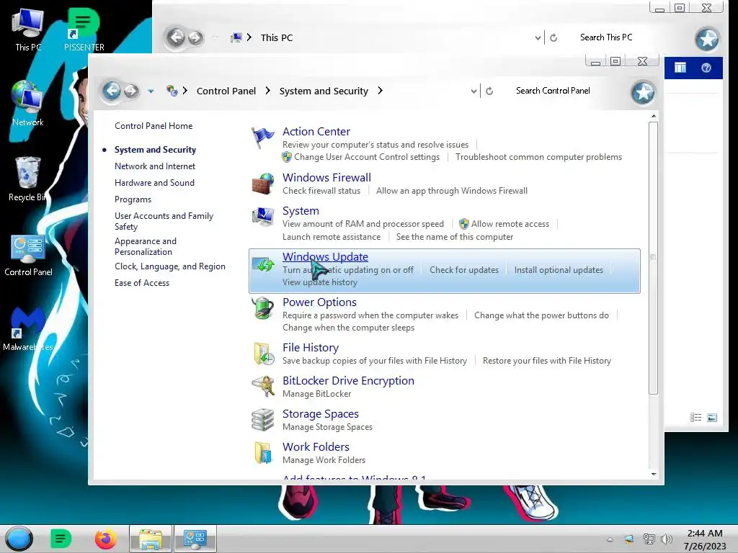Click the address bar Control Panel icon

point(172,91)
